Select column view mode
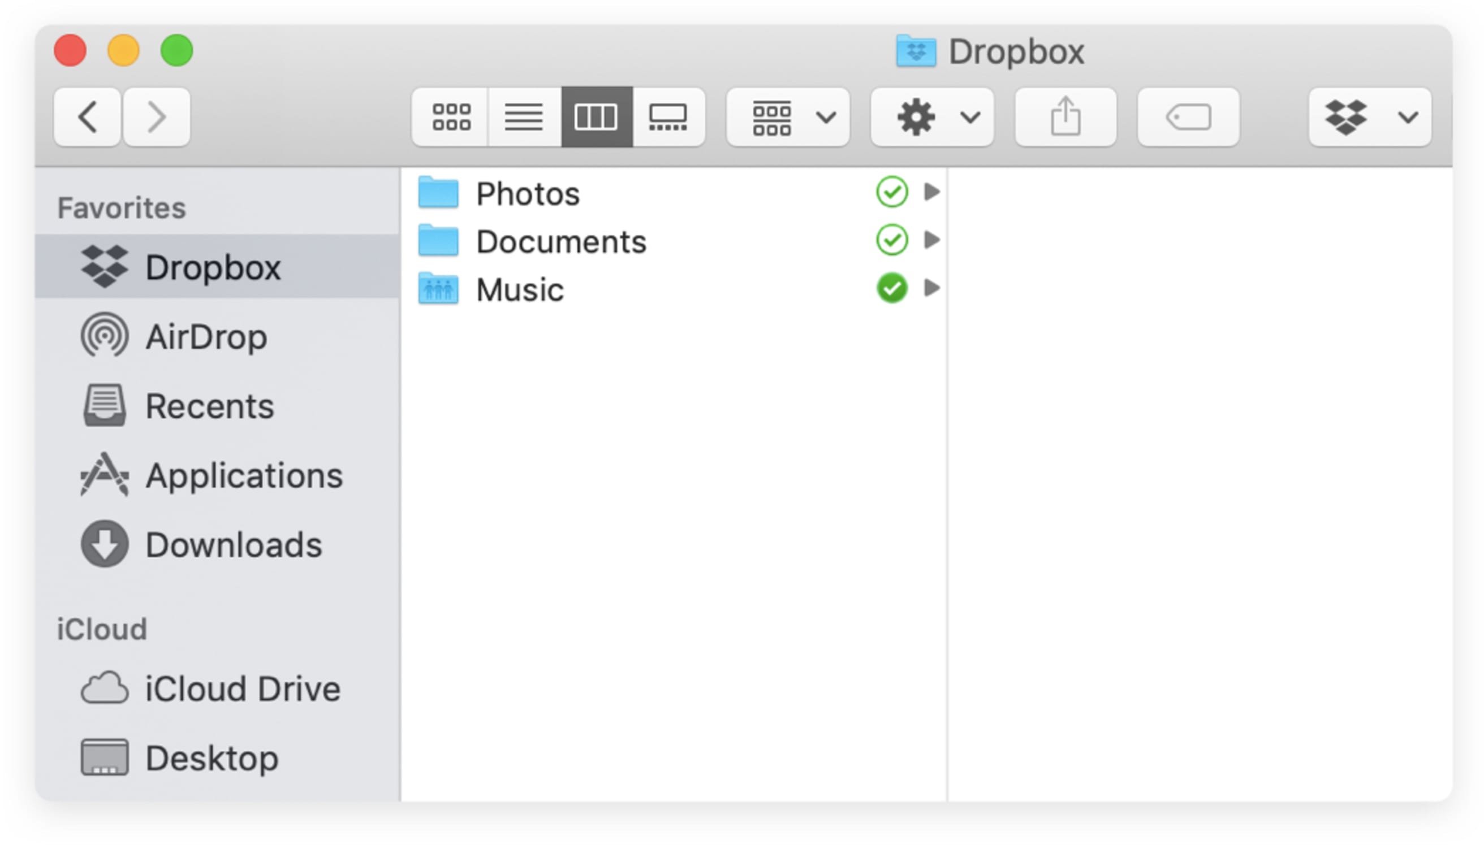Image resolution: width=1484 pixels, height=845 pixels. [596, 116]
